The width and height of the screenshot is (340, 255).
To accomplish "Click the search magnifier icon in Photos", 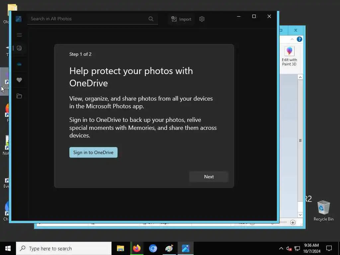I will click(x=151, y=19).
